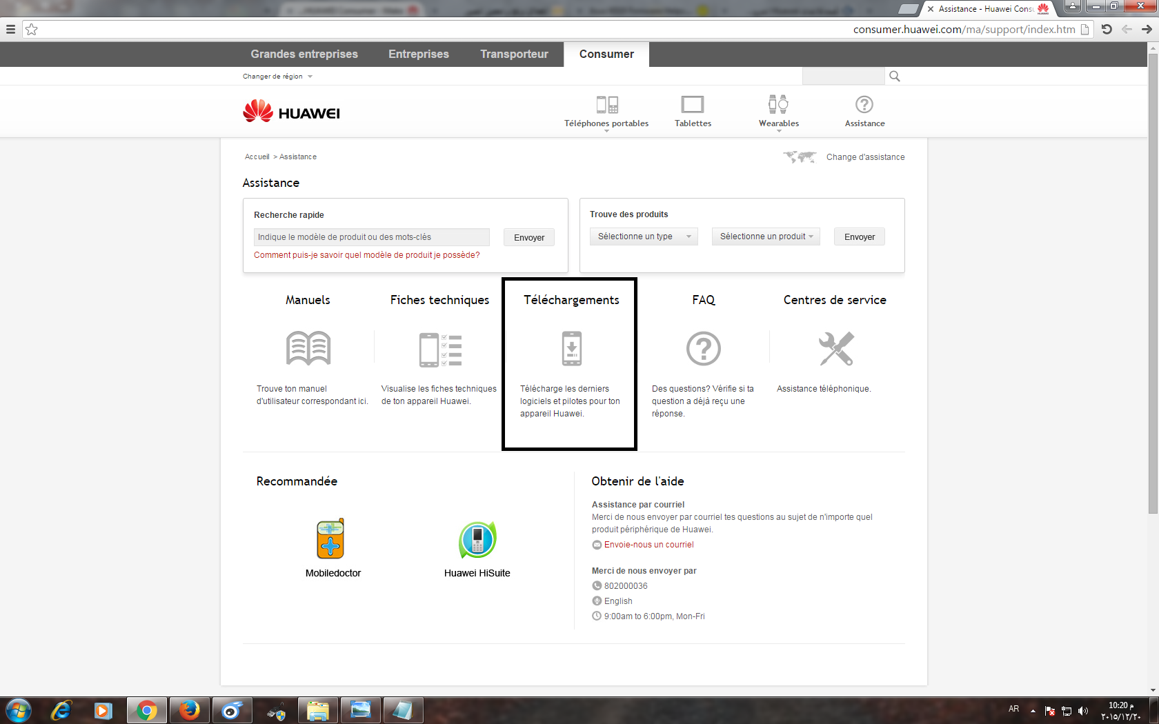This screenshot has width=1159, height=724.
Task: Switch to Firefox in the taskbar
Action: point(189,710)
